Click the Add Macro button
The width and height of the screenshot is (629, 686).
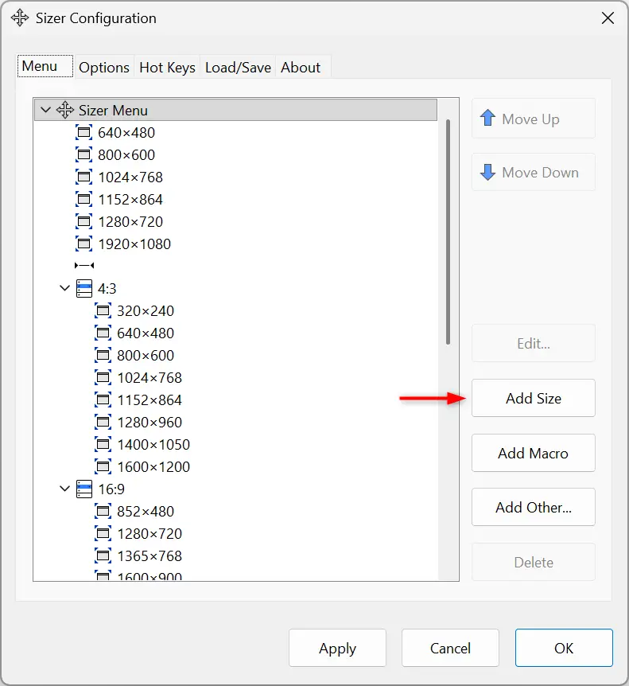(x=534, y=453)
